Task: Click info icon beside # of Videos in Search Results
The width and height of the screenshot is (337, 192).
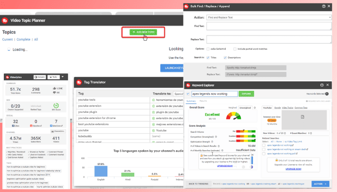Action: click(219, 146)
